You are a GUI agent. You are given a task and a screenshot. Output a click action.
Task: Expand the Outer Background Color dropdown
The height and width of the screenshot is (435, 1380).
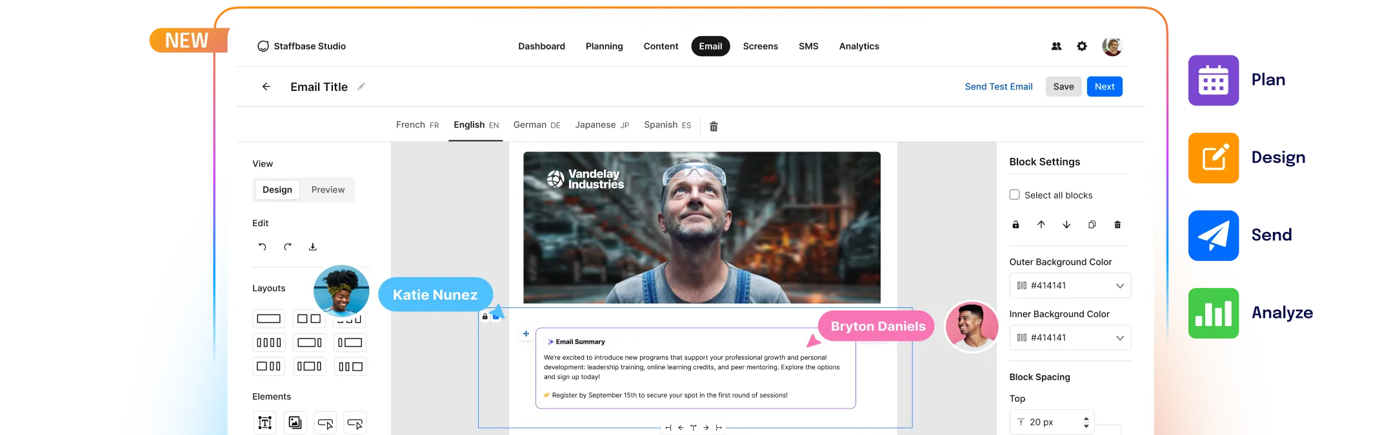1120,285
